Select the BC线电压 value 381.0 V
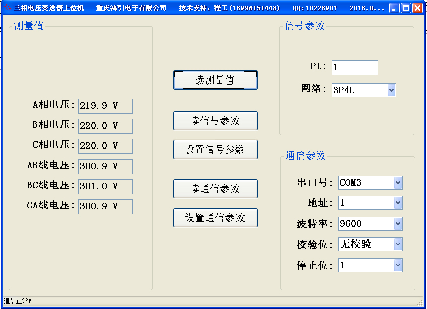Screen dimensions: 427x309 pos(105,186)
